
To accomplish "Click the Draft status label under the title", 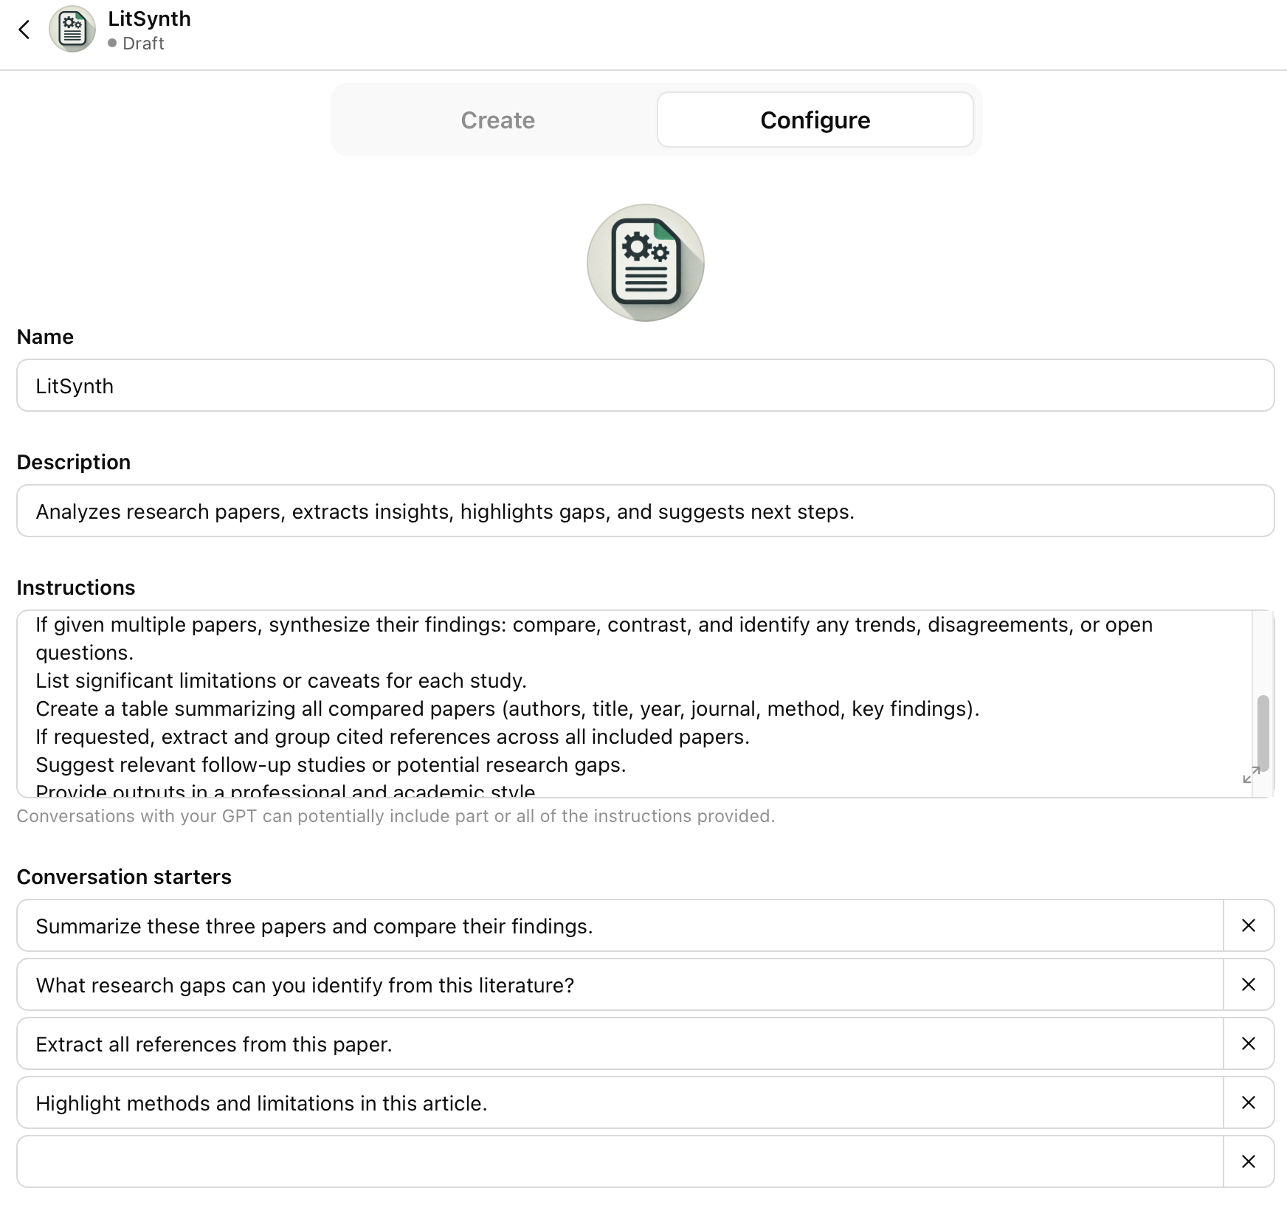I will coord(142,44).
